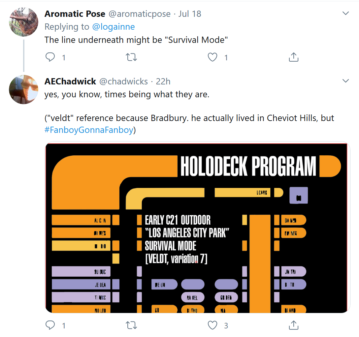Like AEChadwick's holodeck tweet
The width and height of the screenshot is (359, 337).
pyautogui.click(x=212, y=325)
